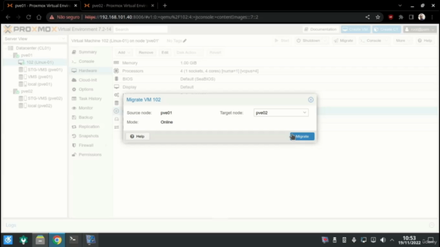Select storage STG-VMS (pve01)

45,69
